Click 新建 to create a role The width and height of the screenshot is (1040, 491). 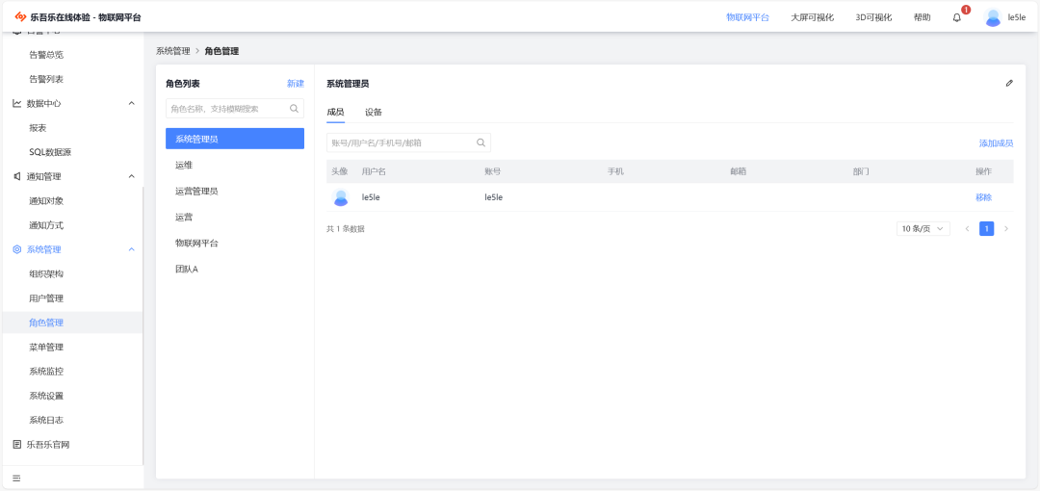click(x=296, y=84)
